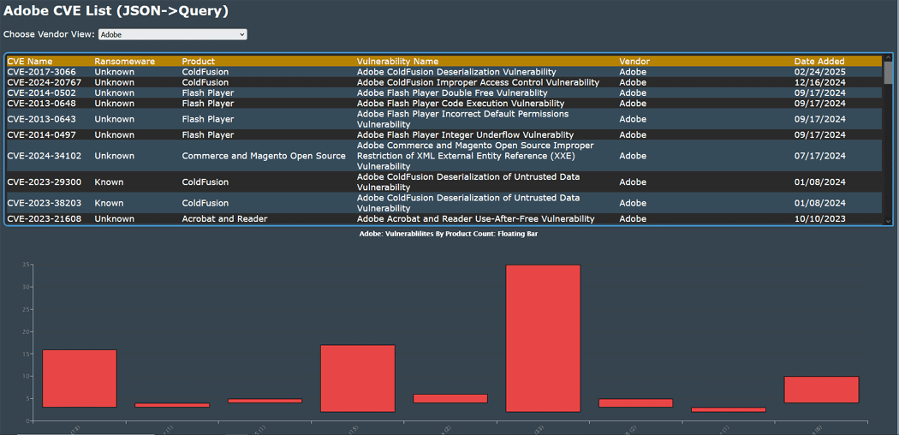Click the table scrollbar down arrow

[x=888, y=220]
